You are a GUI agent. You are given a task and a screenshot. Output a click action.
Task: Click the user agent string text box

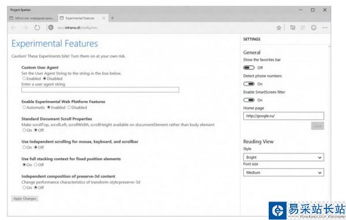click(x=100, y=90)
